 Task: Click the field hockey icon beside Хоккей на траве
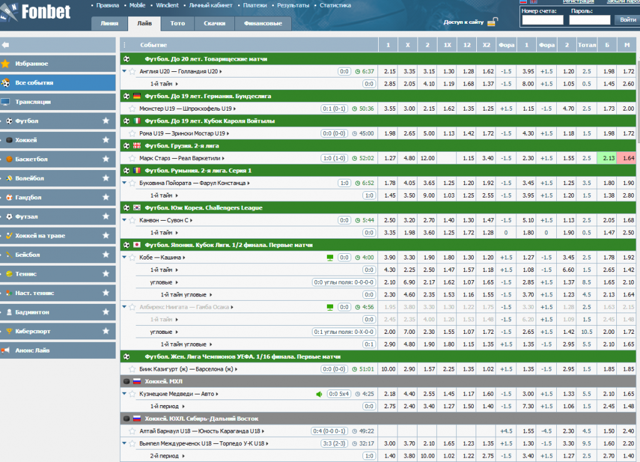[x=9, y=236]
